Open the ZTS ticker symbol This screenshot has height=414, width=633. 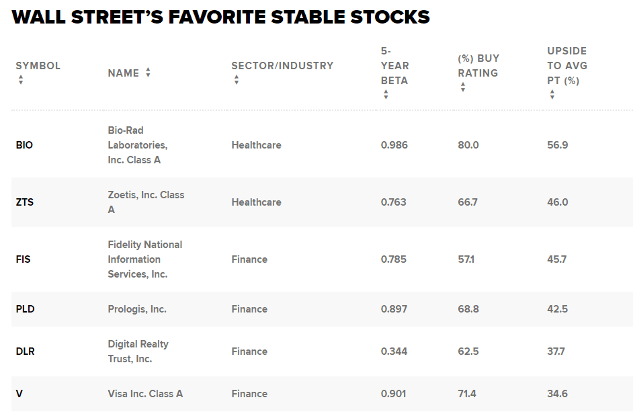click(x=24, y=202)
